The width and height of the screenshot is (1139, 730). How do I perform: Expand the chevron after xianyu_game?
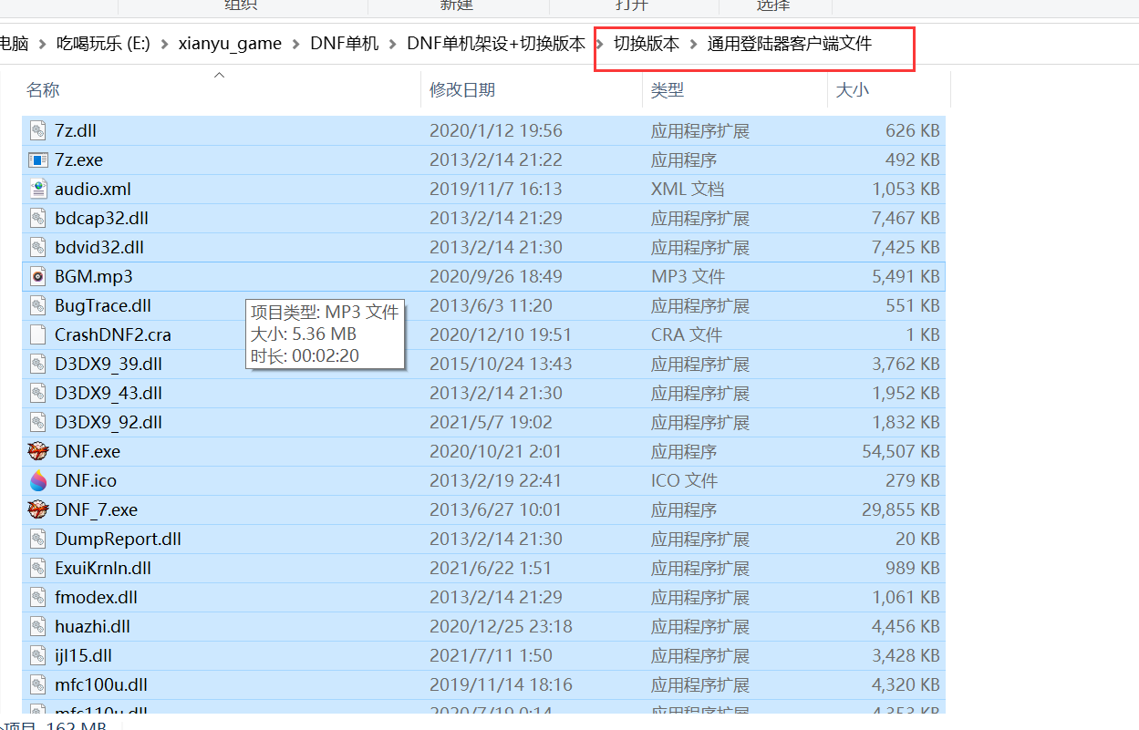[296, 44]
